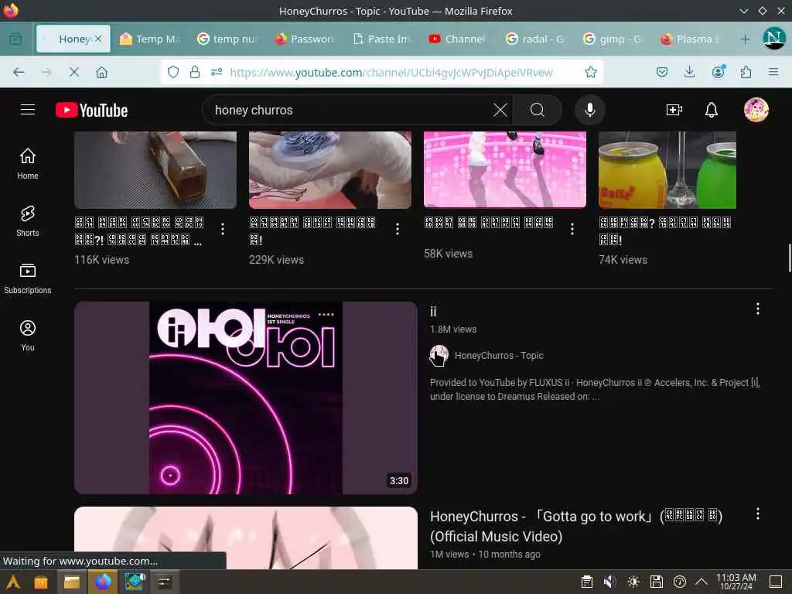Click the Firefox home button
This screenshot has height=594, width=792.
click(101, 72)
